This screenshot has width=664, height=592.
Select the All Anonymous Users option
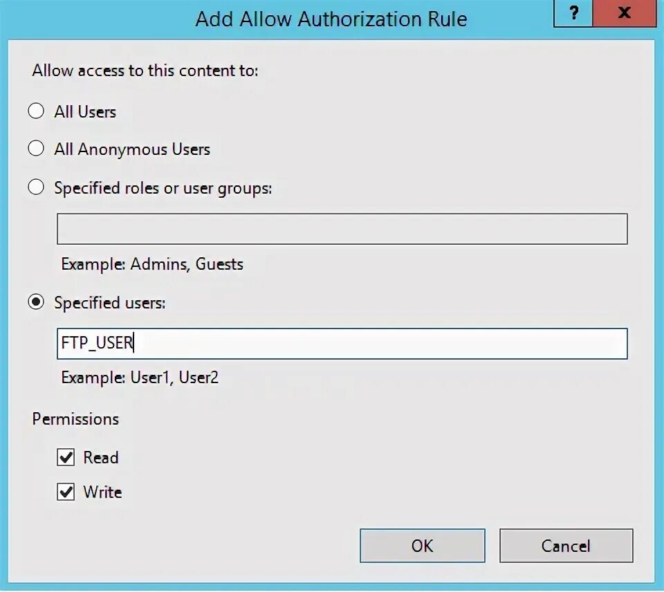point(36,148)
